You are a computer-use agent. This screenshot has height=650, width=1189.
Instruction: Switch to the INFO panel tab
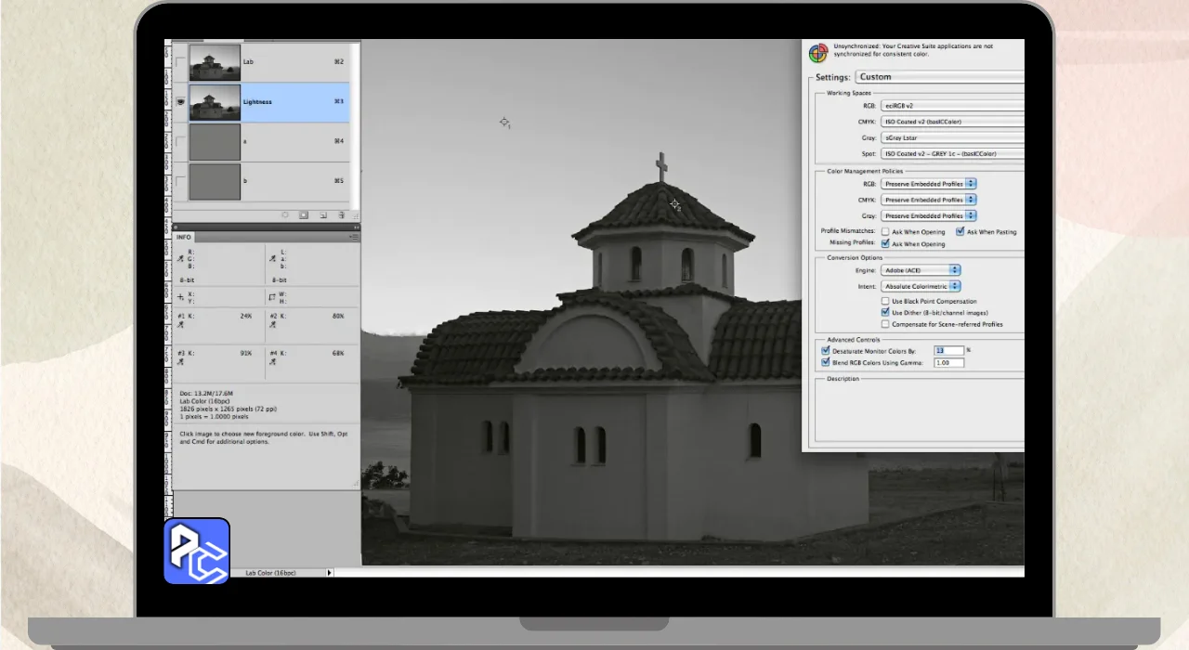coord(184,237)
